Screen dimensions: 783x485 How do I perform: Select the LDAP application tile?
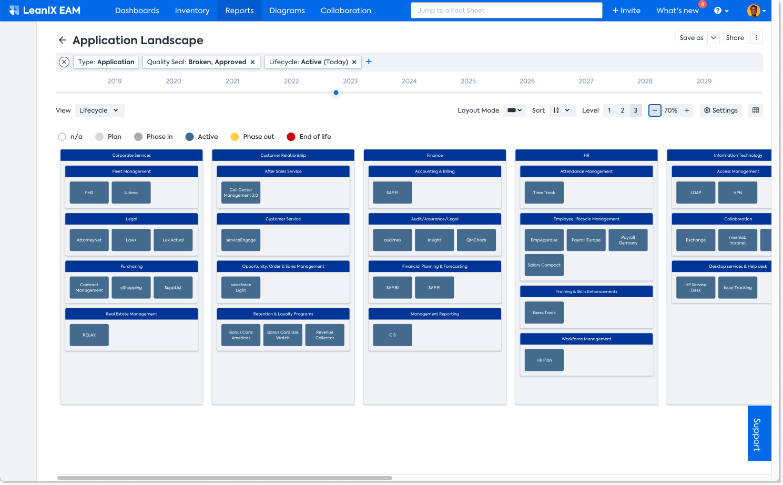[696, 193]
